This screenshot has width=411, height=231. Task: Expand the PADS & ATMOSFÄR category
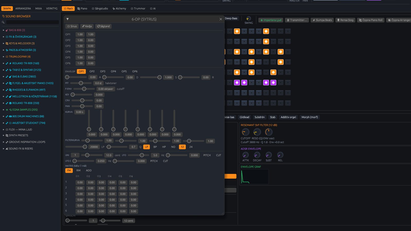pos(4,50)
